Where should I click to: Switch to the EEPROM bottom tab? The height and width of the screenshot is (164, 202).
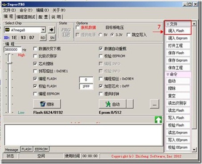pyautogui.click(x=41, y=149)
